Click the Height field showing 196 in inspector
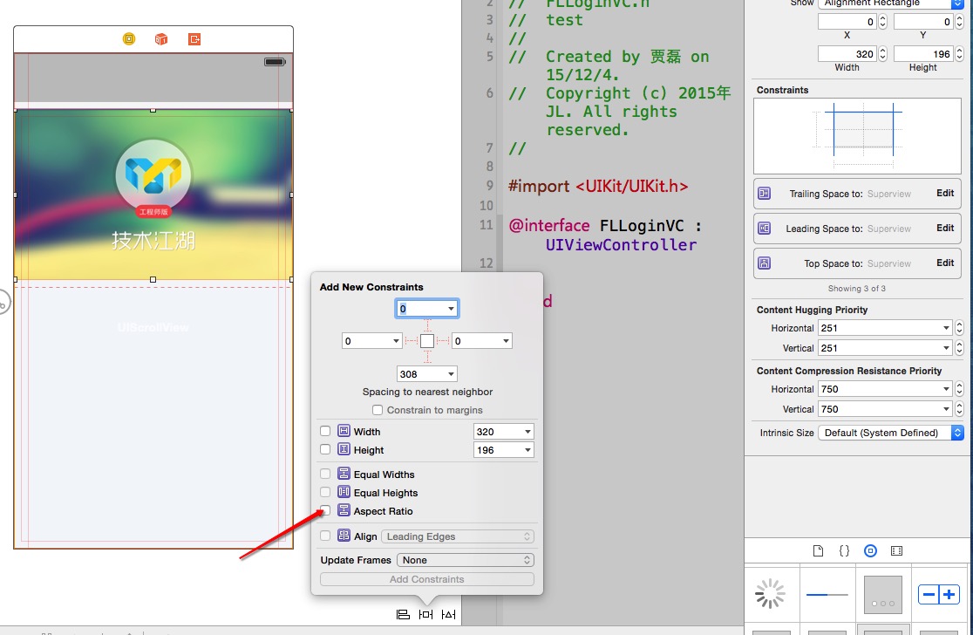This screenshot has width=973, height=635. pyautogui.click(x=923, y=54)
